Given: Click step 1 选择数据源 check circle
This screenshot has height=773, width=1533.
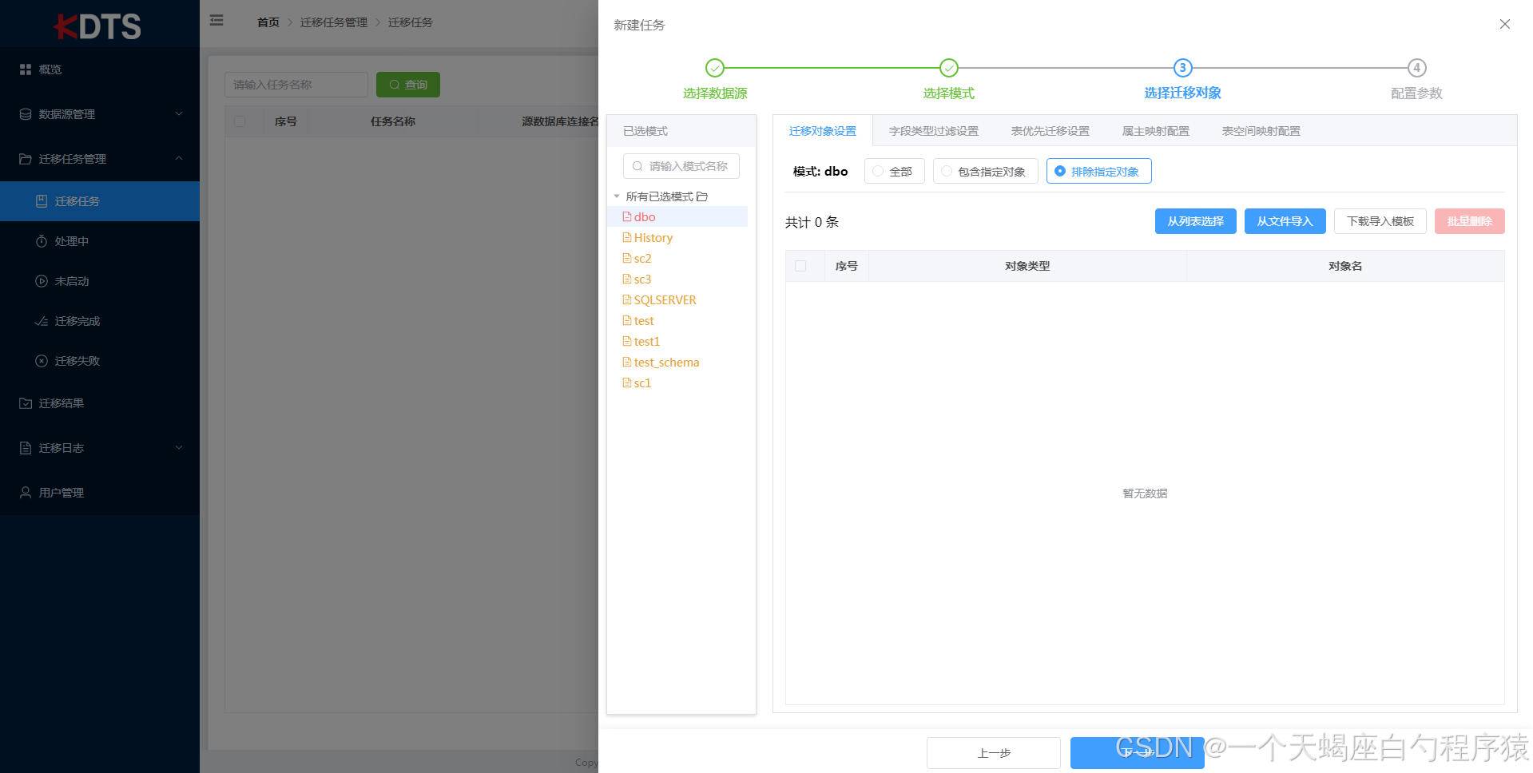Looking at the screenshot, I should [x=715, y=68].
